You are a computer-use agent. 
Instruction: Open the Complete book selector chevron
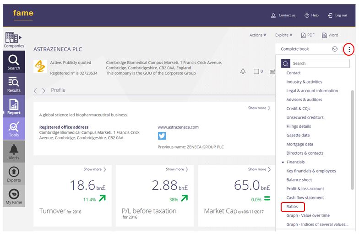click(x=335, y=49)
